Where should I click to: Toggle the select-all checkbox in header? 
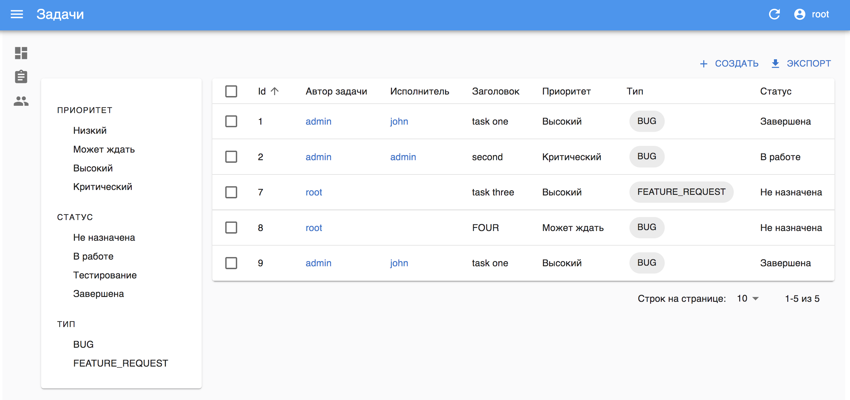pyautogui.click(x=231, y=91)
